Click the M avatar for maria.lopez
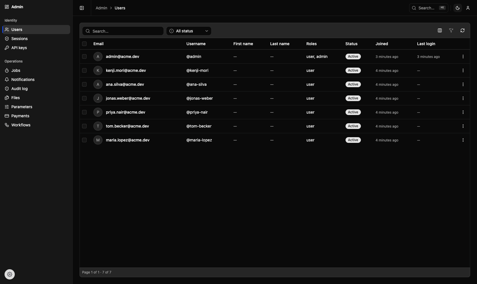 coord(98,140)
